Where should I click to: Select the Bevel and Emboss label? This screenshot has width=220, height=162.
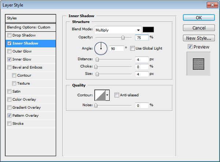coord(27,67)
